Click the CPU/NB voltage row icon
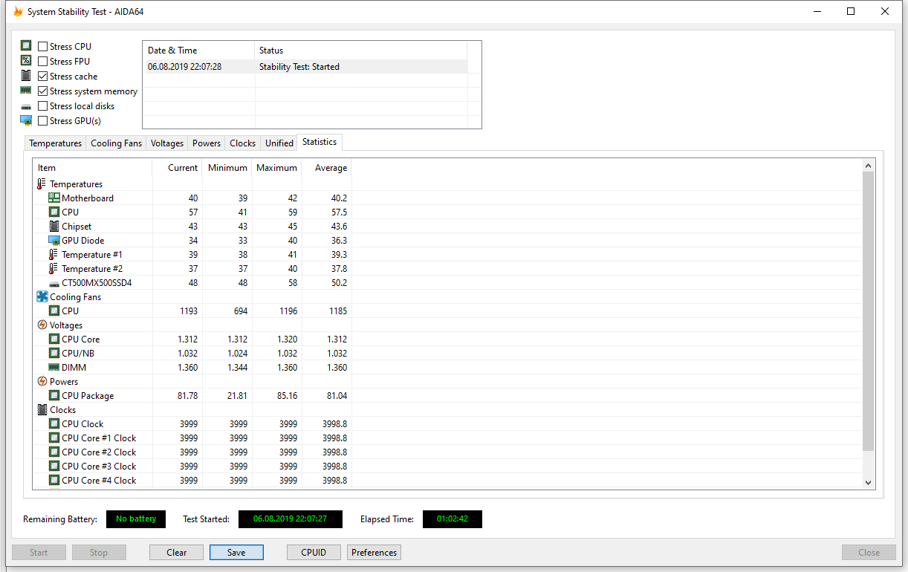 (x=53, y=353)
